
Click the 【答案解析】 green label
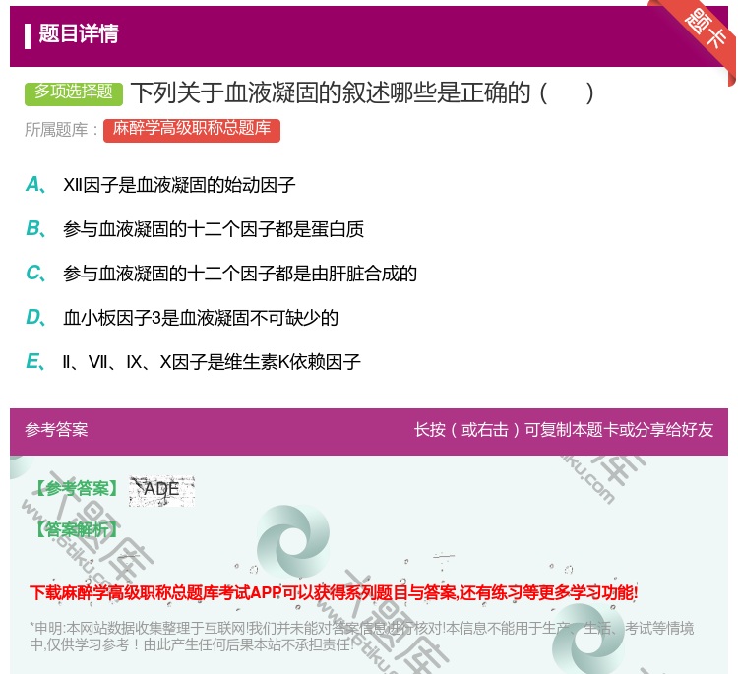tap(77, 530)
